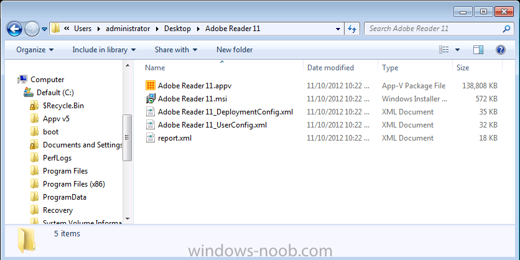
Task: Click the navigation pane scrollbar thumb
Action: (x=128, y=137)
